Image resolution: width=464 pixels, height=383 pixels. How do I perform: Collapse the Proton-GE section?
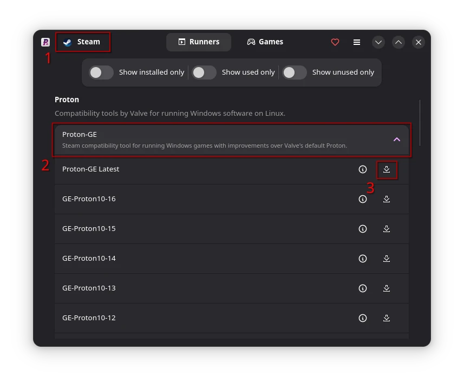point(397,139)
